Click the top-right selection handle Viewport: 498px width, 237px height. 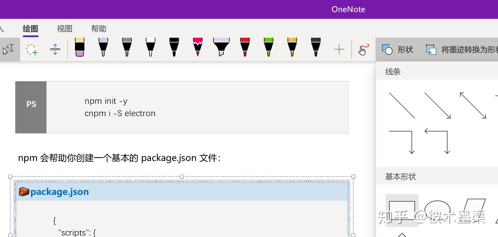353,177
